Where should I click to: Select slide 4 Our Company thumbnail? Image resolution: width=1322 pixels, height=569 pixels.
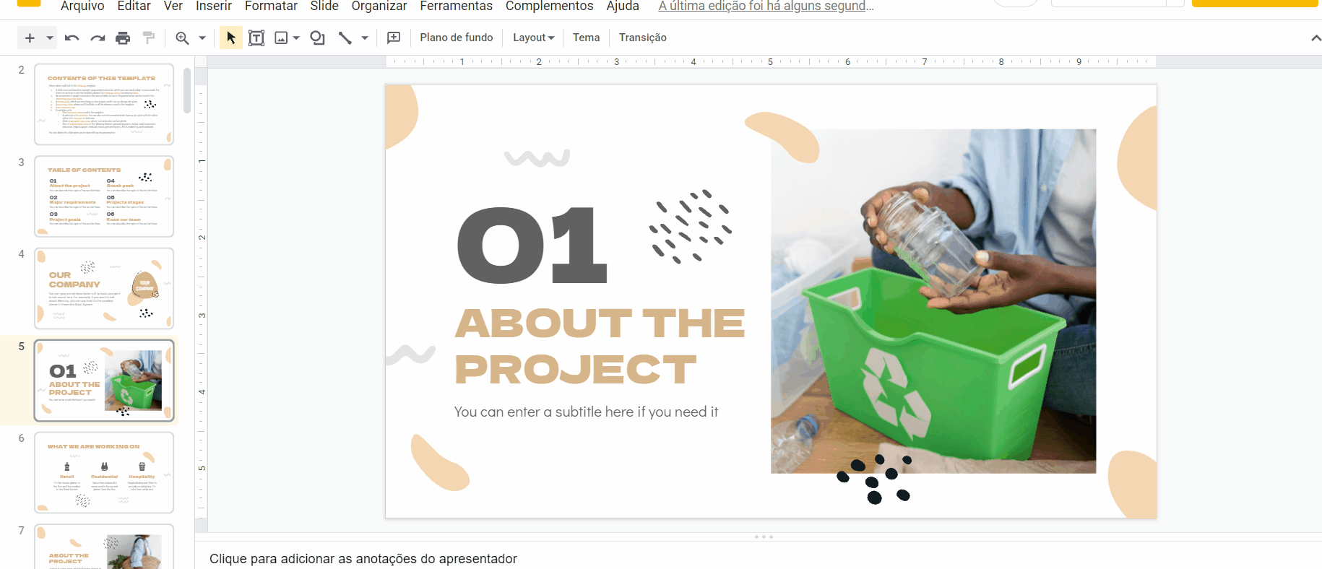(x=104, y=288)
